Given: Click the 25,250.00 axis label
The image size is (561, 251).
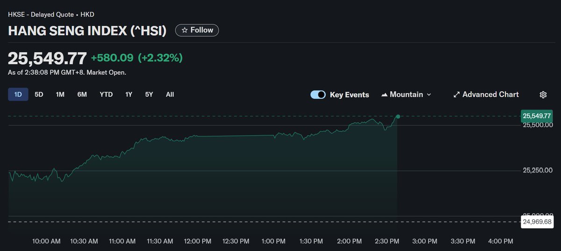Looking at the screenshot, I should point(538,171).
